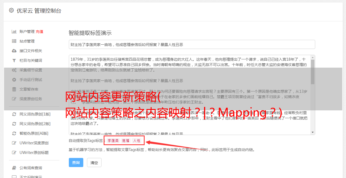Viewport: 346px width, 178px height.
Task: Click the text area scrollbar up arrow
Action: coord(313,57)
